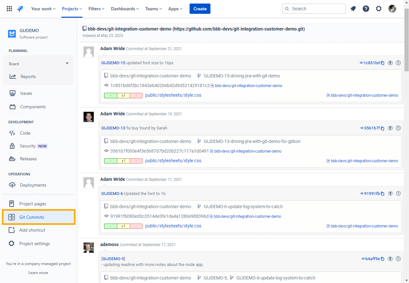Open style.css file link in commit 3561b7f
409x283 pixels.
pos(173,161)
